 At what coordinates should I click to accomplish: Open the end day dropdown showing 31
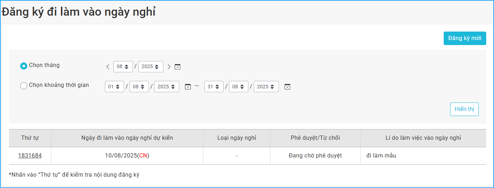click(x=214, y=87)
